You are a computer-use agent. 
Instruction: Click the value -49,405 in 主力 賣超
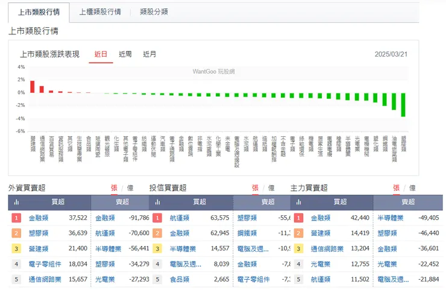click(429, 218)
